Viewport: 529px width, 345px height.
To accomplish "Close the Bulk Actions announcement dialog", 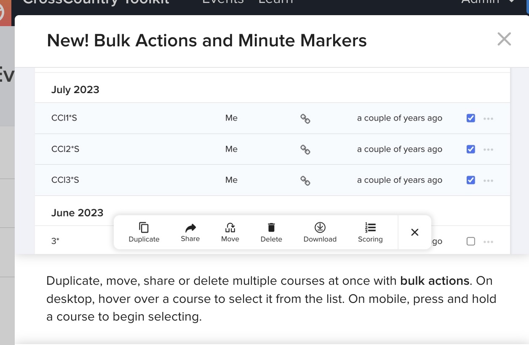I will pos(504,39).
